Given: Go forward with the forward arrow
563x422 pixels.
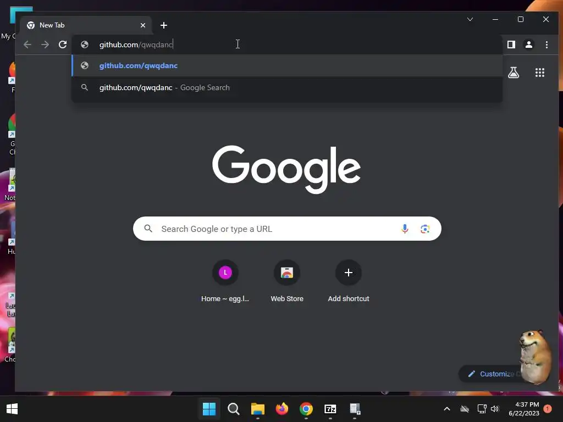Looking at the screenshot, I should pos(45,45).
